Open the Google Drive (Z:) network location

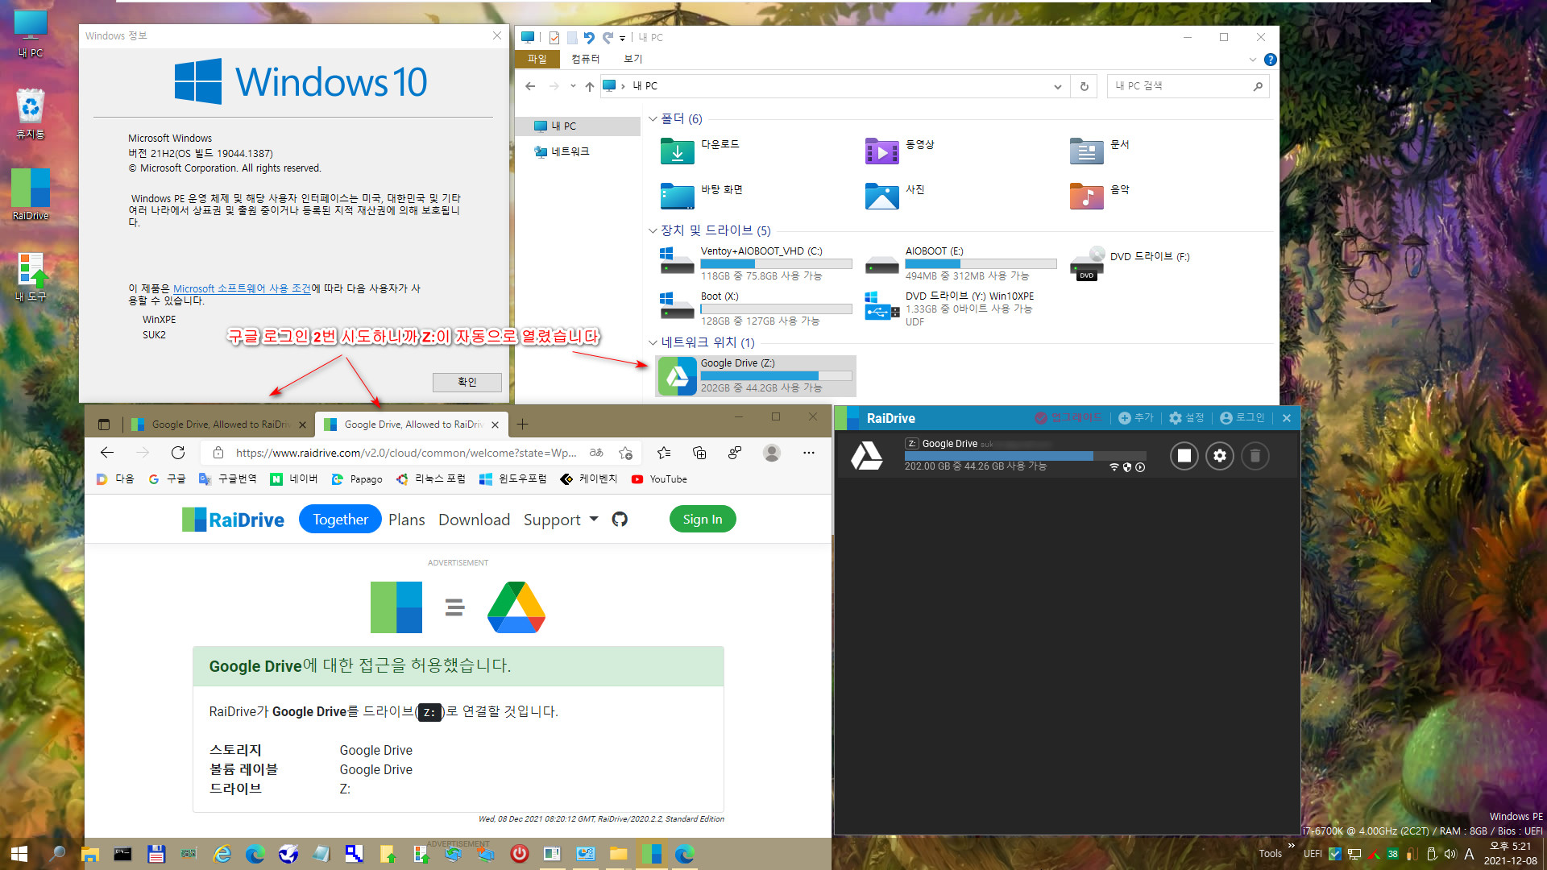click(756, 375)
